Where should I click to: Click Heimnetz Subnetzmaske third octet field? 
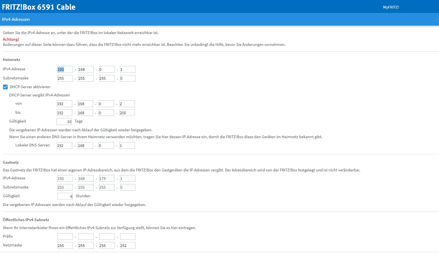107,78
